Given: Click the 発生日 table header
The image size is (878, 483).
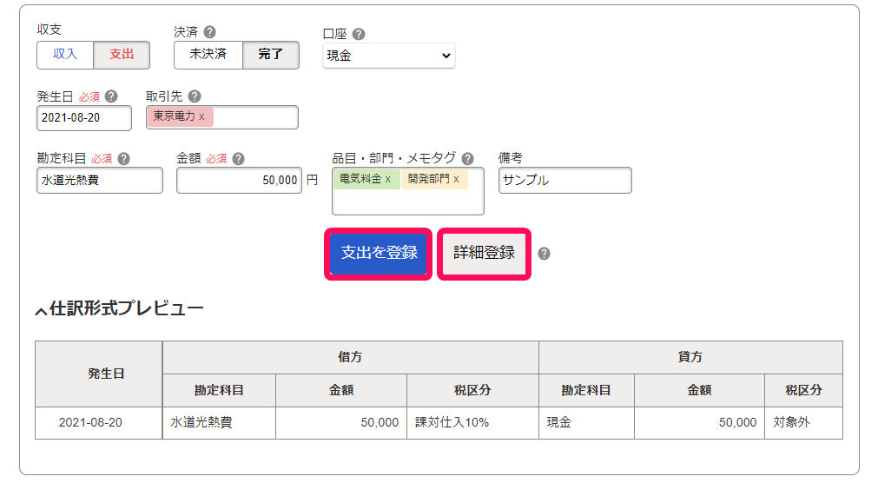Looking at the screenshot, I should (x=98, y=374).
